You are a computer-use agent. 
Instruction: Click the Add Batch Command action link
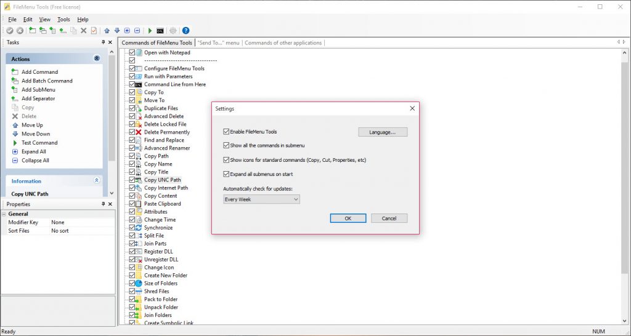click(x=47, y=81)
